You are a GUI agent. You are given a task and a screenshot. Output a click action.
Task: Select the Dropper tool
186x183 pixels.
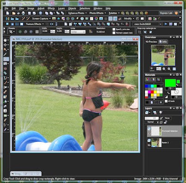[5, 54]
